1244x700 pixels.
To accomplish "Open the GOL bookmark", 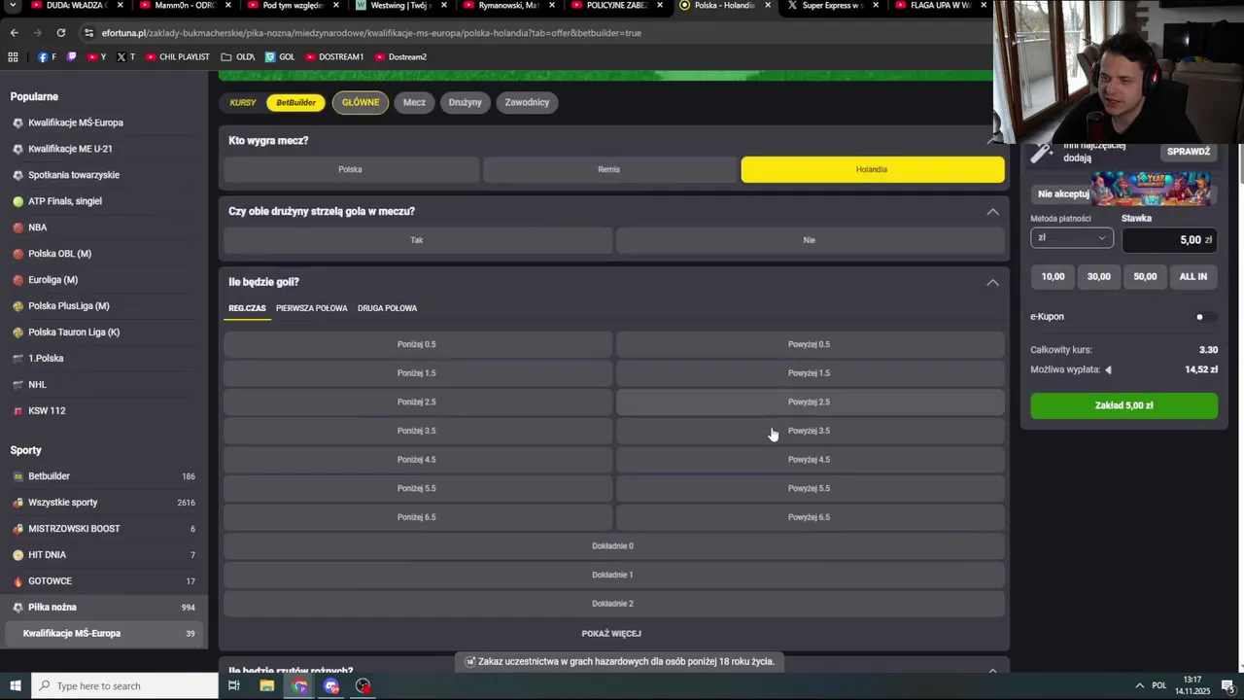I will point(280,57).
